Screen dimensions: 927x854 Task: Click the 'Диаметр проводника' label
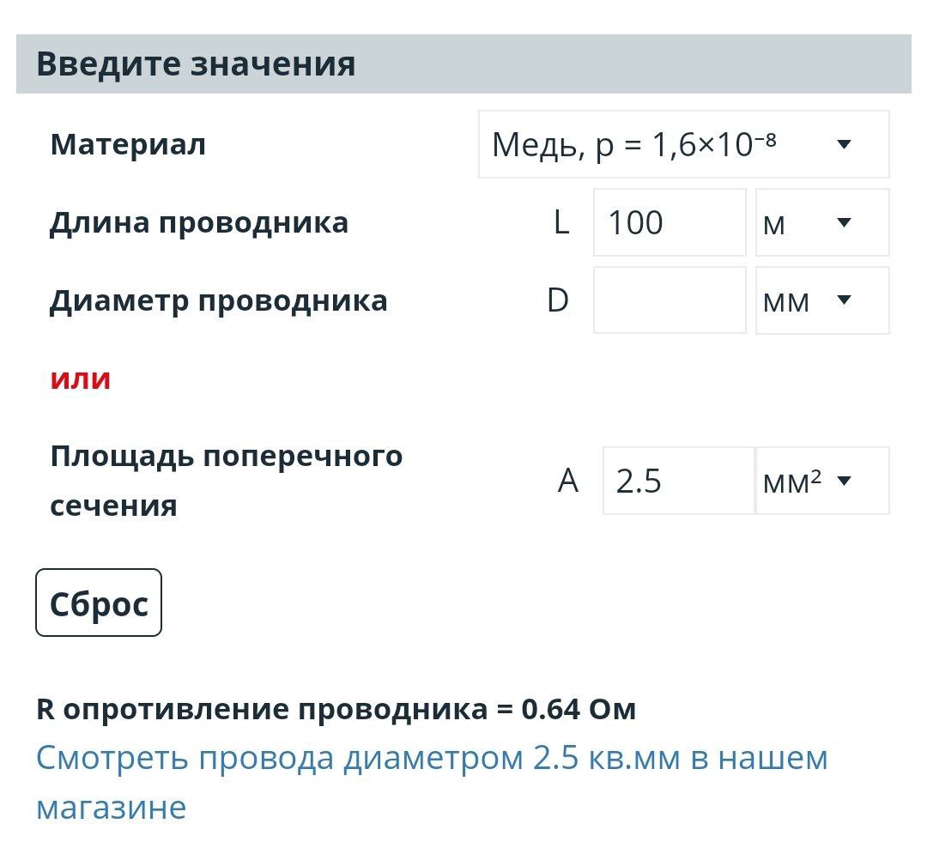(218, 300)
